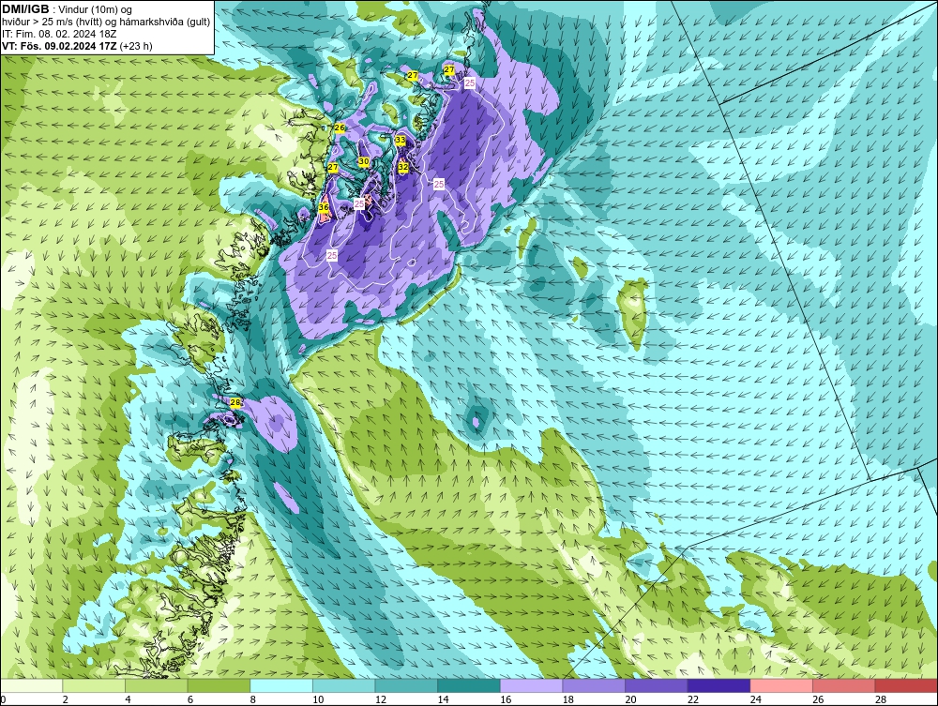
Task: Click the yellow gust label 30
Action: pos(364,161)
